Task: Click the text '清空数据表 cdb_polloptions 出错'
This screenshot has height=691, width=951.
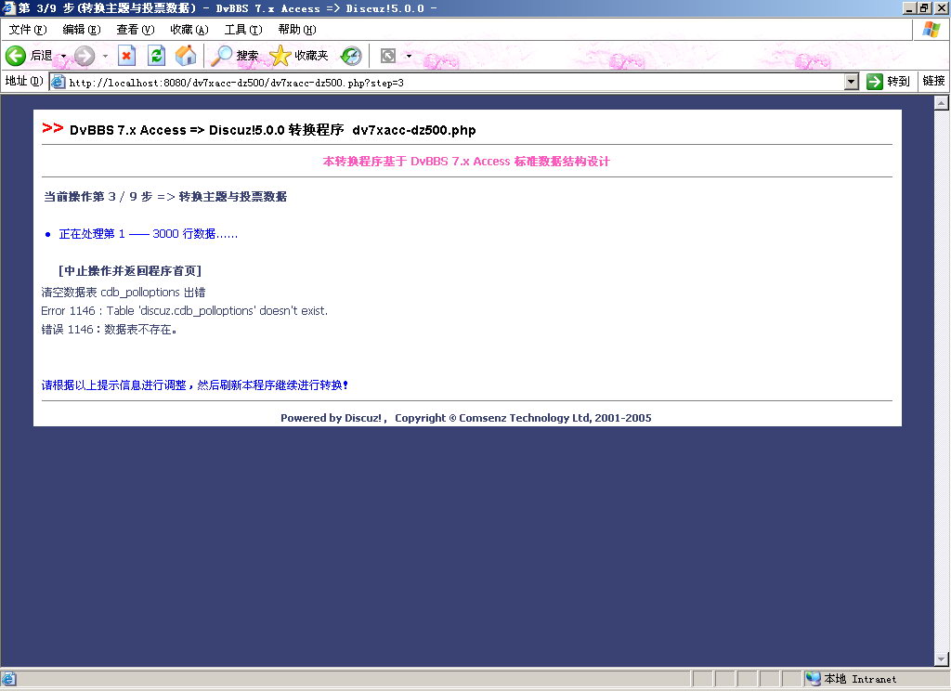Action: point(124,293)
